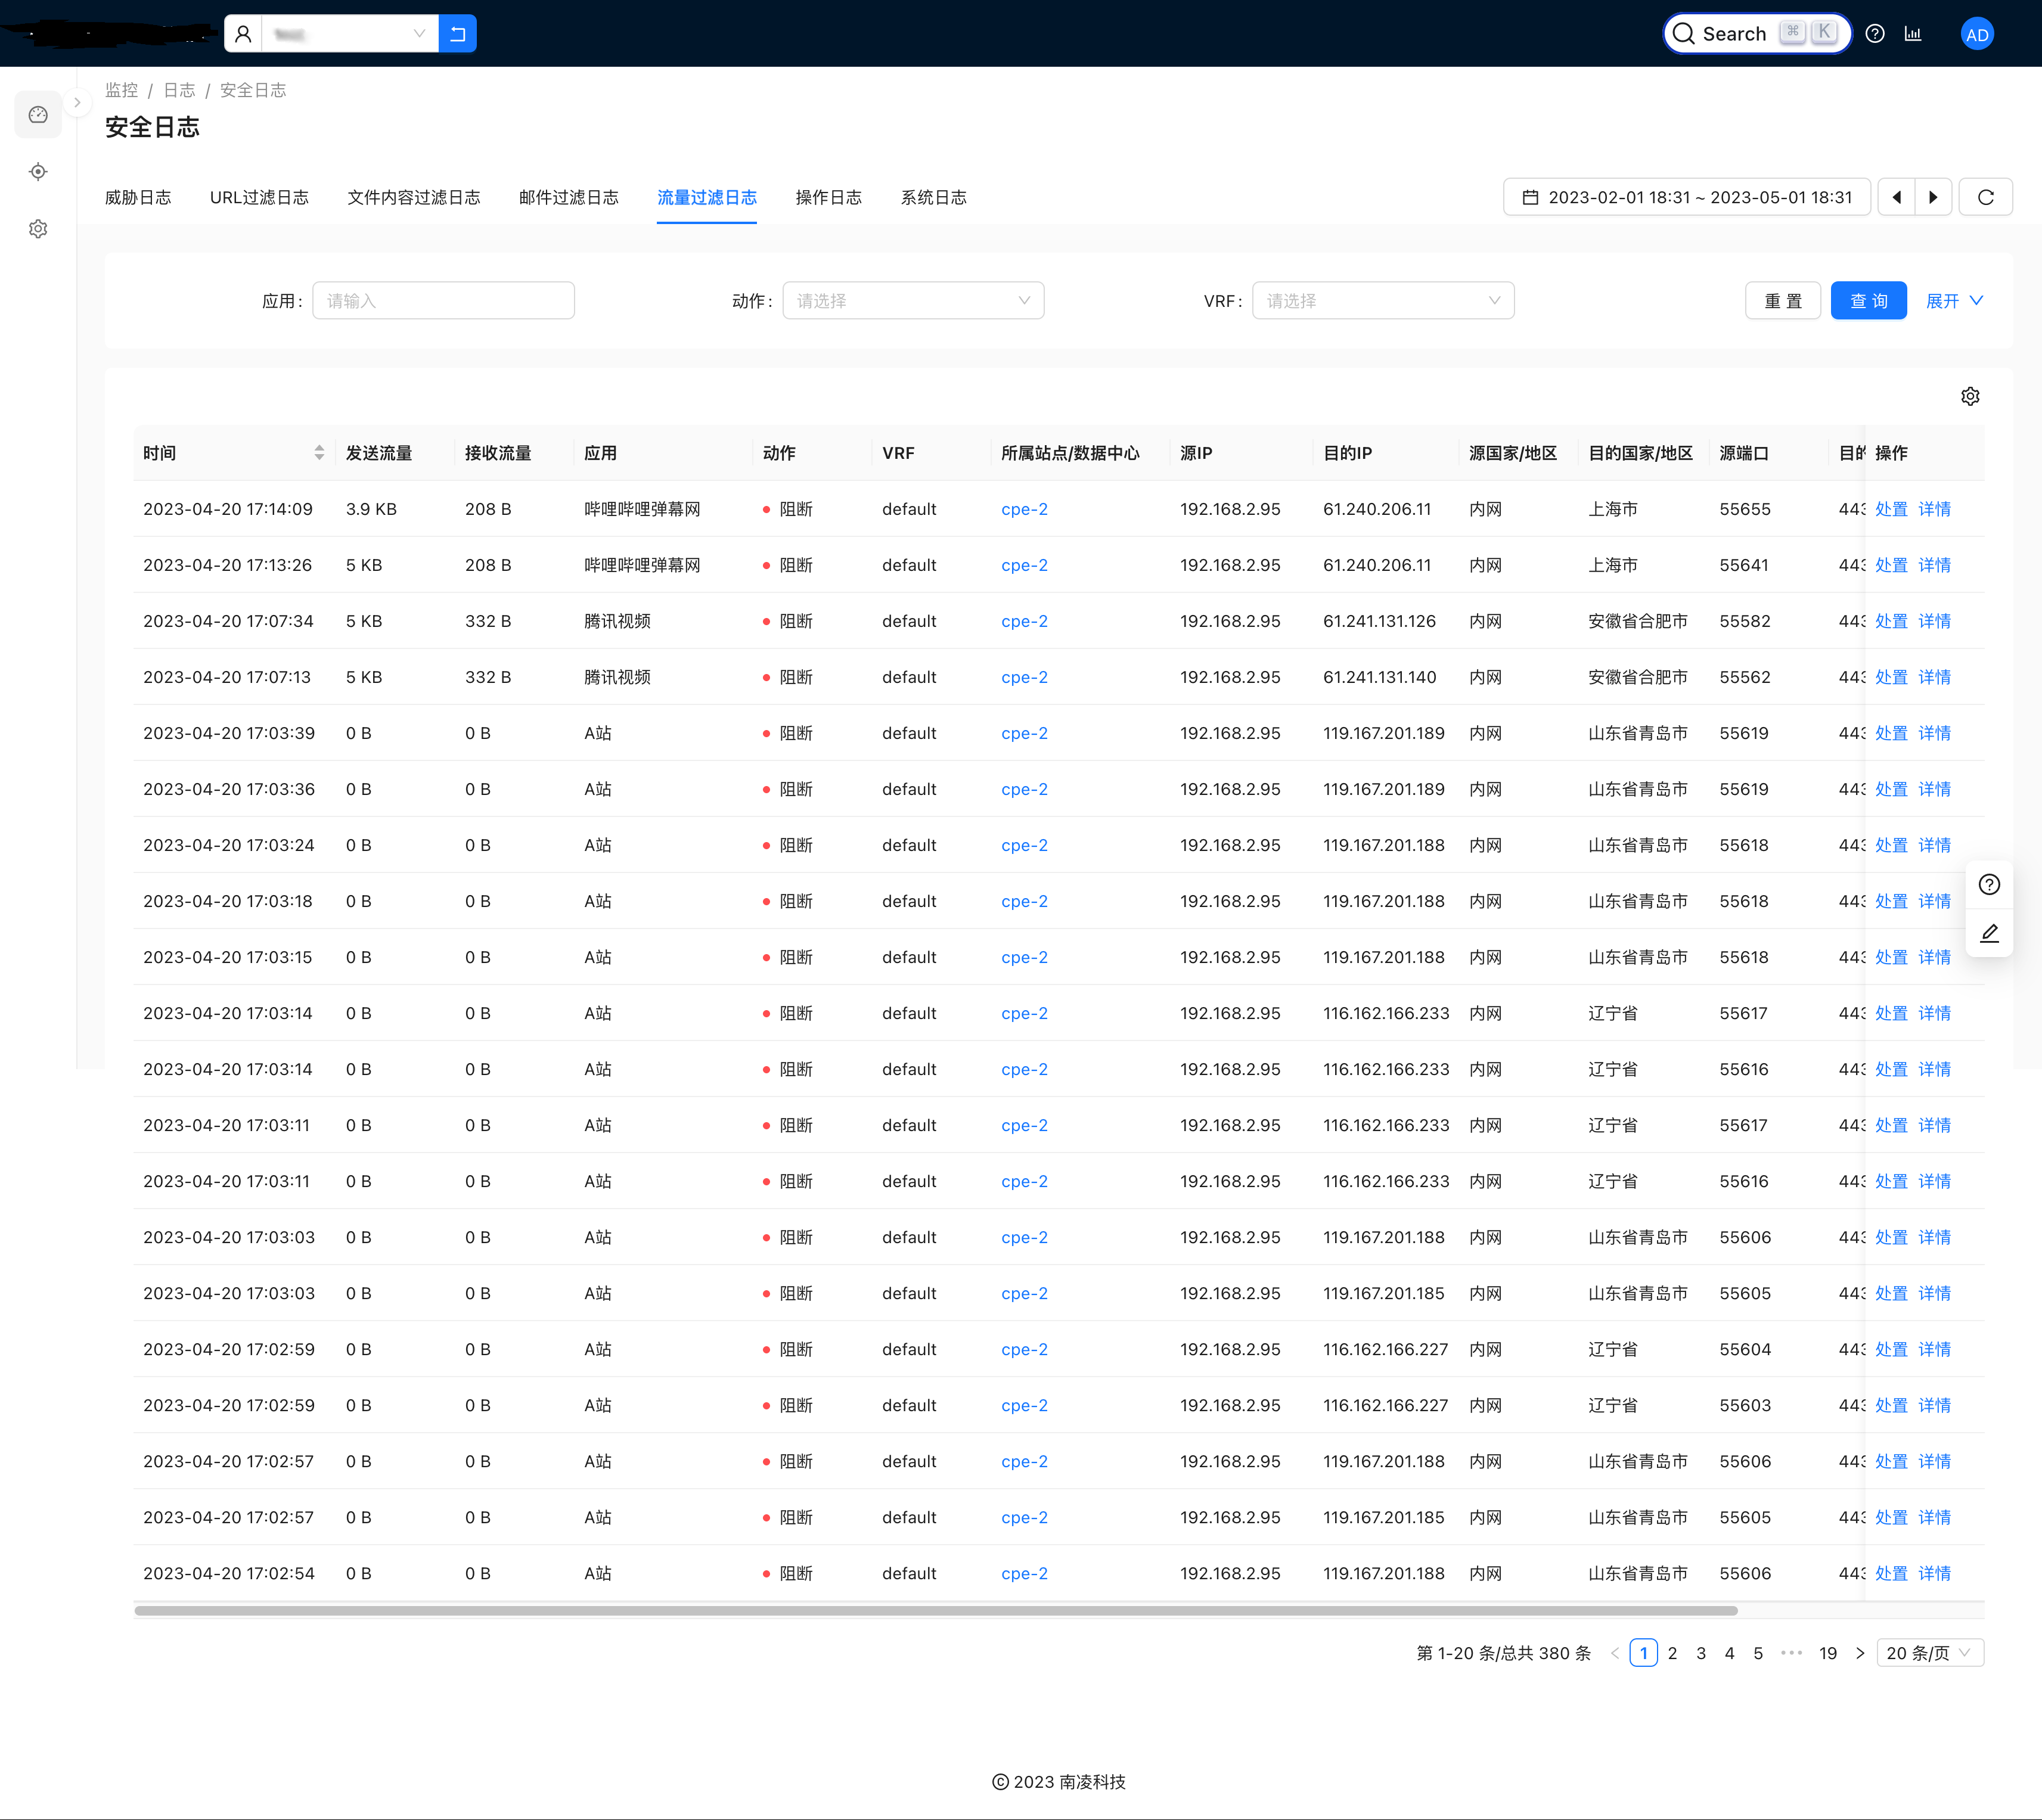Expand the sidebar with the chevron arrow
Viewport: 2042px width, 1820px height.
77,103
